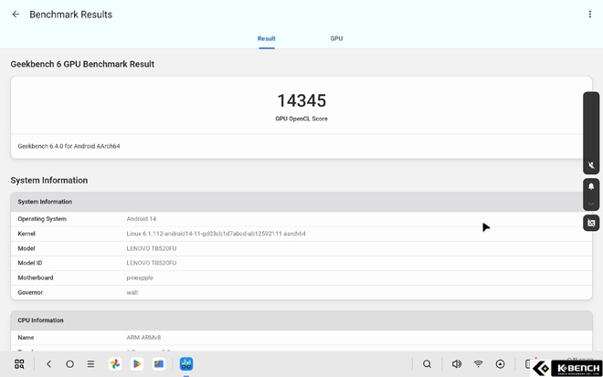The width and height of the screenshot is (603, 377).
Task: Click the Governor row label
Action: 30,292
